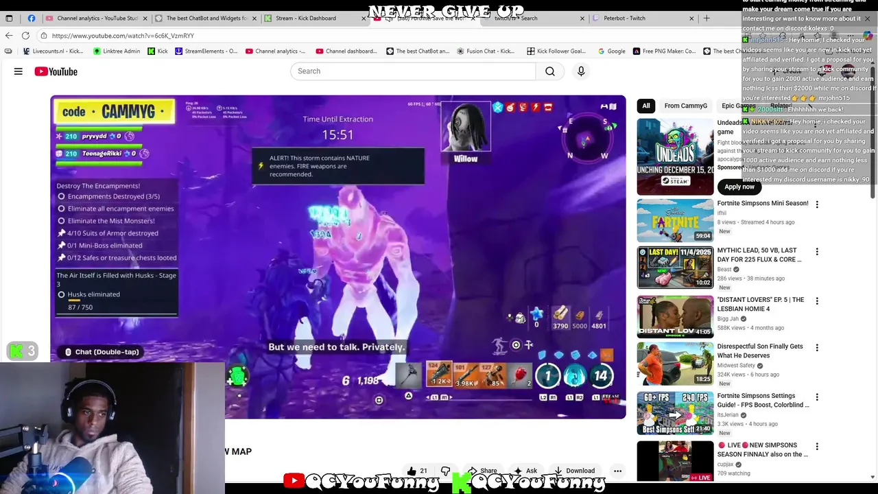Open Fusion Chat - Kick bookmark
This screenshot has width=878, height=494.
[485, 51]
